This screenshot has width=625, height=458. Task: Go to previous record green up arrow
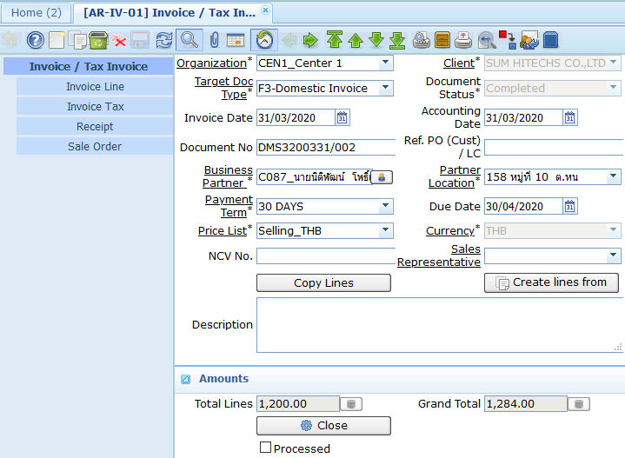tap(356, 40)
